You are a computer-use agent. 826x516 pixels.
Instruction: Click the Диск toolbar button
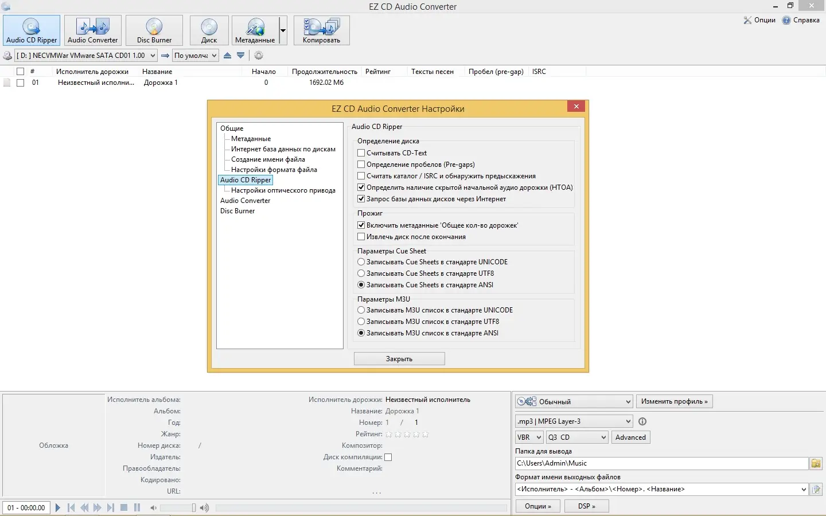pyautogui.click(x=209, y=30)
